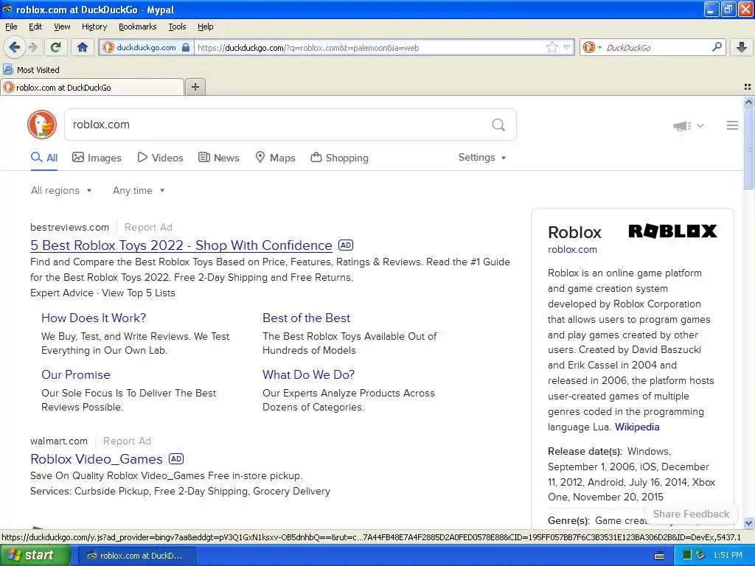Click the search engine magnifier in toolbar
Image resolution: width=755 pixels, height=566 pixels.
coord(717,47)
